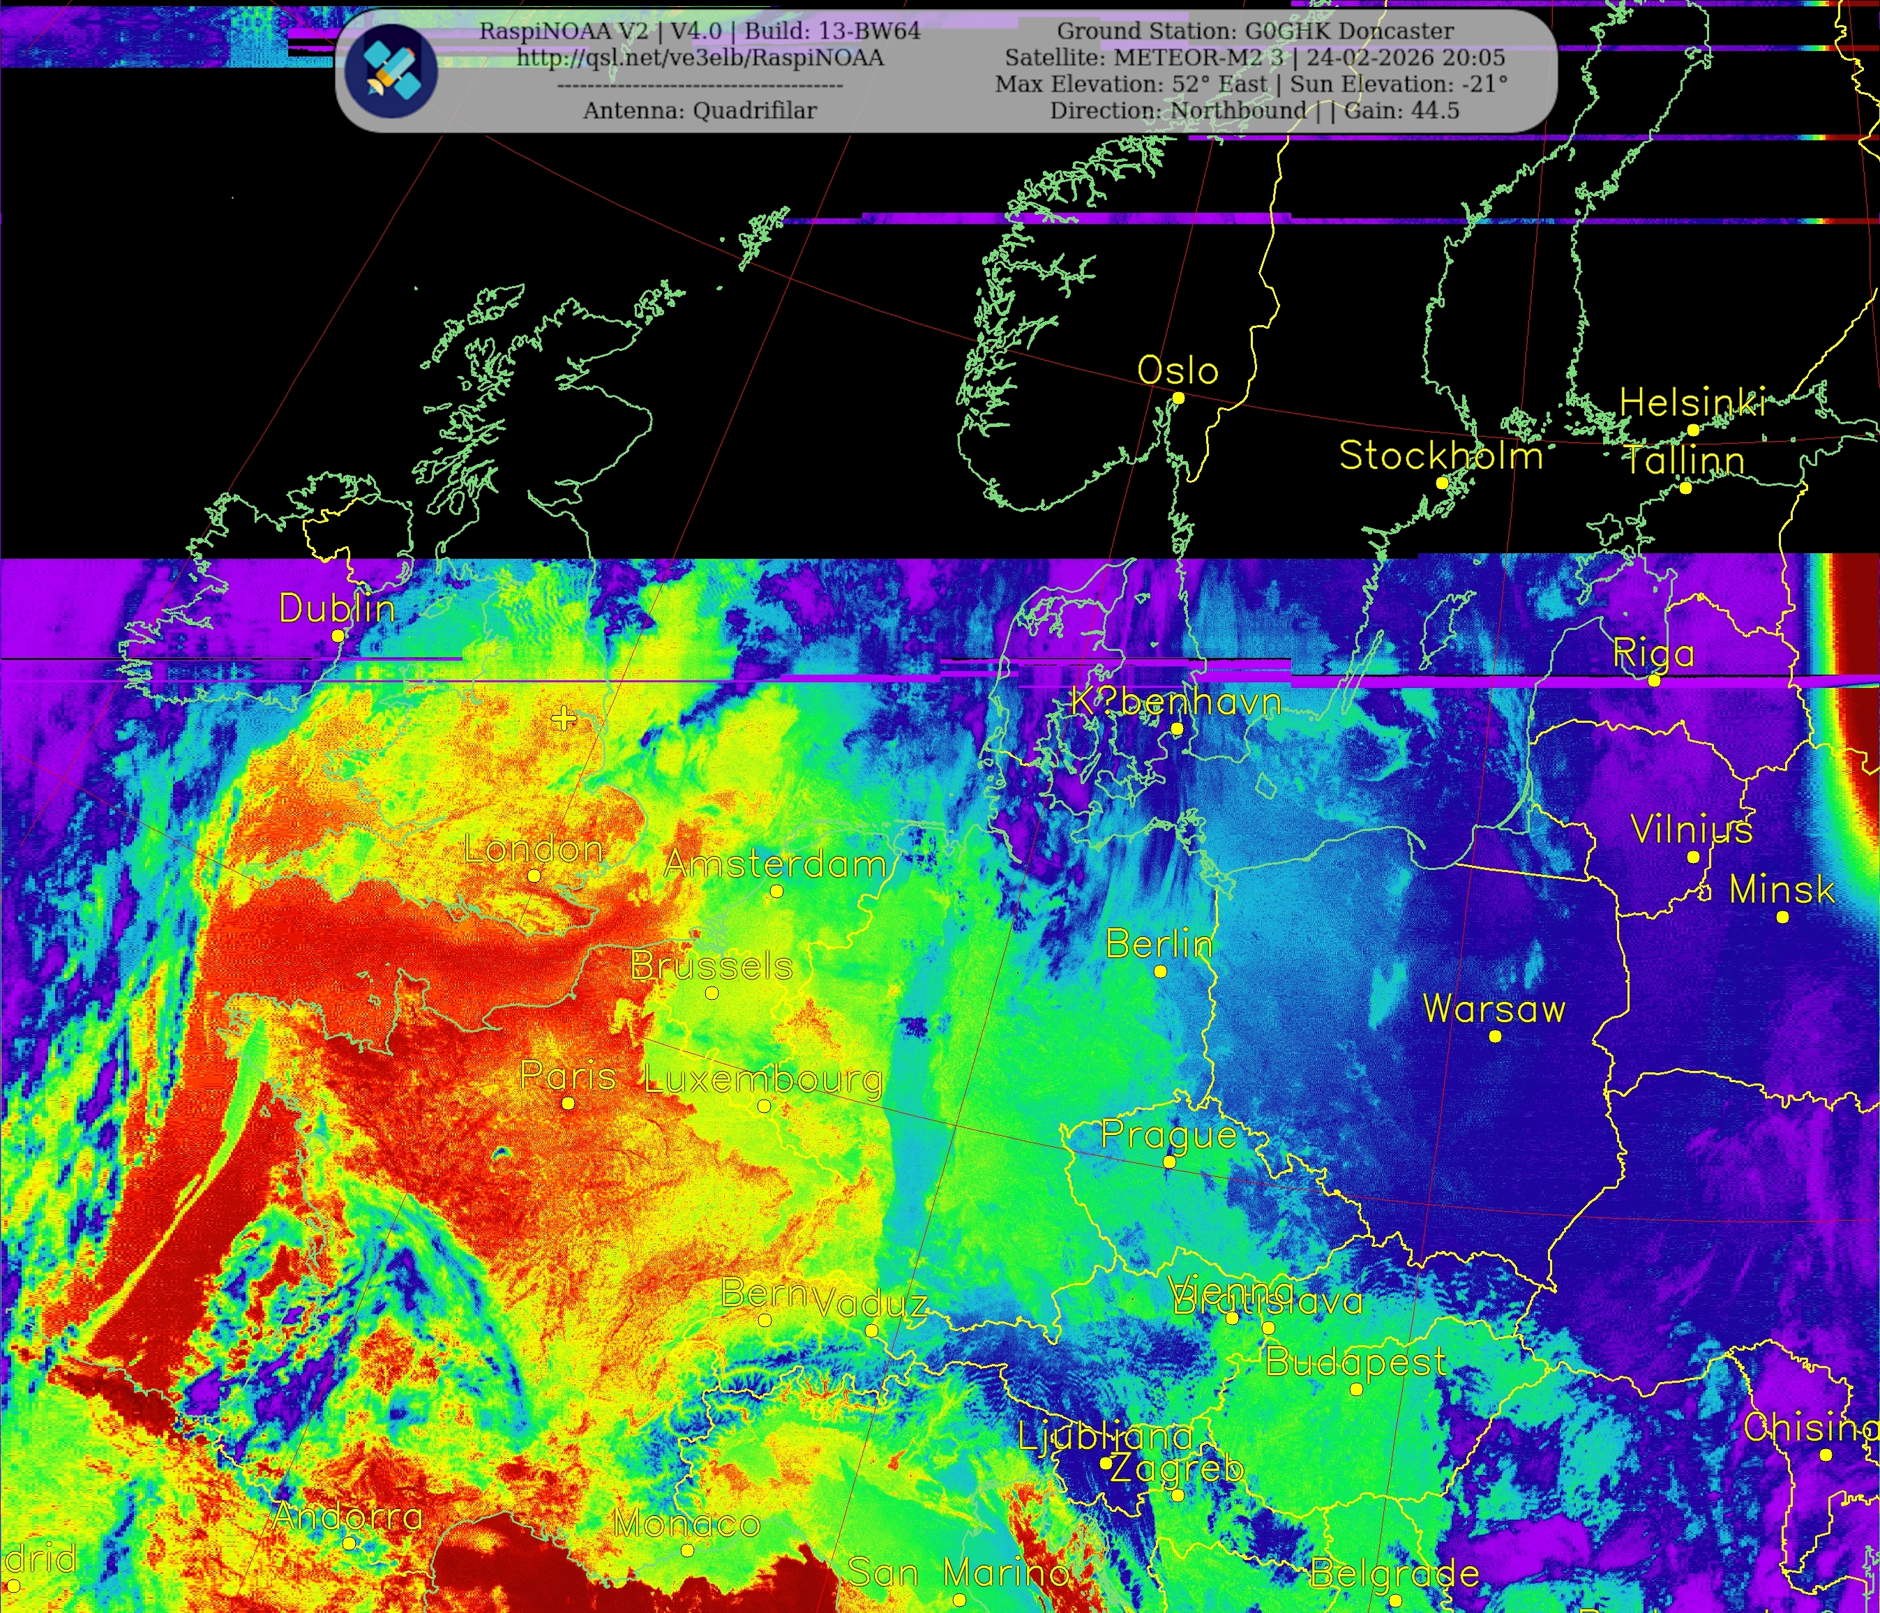Click the Satellite METEOR-M2 3 text line
This screenshot has height=1613, width=1880.
pyautogui.click(x=1255, y=58)
